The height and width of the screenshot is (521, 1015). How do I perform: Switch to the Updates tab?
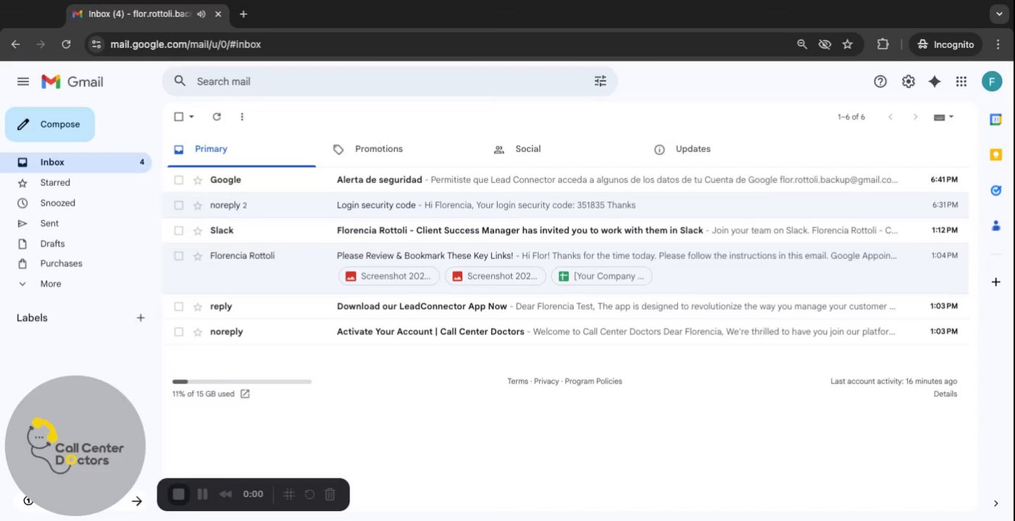coord(693,149)
